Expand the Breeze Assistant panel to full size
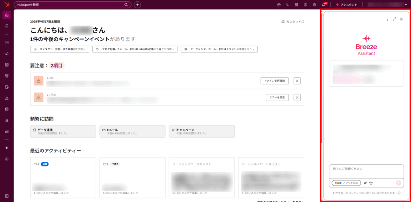The height and width of the screenshot is (202, 411). [x=394, y=19]
